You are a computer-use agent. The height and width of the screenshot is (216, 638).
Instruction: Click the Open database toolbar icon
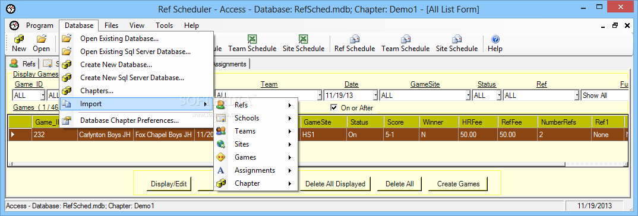tap(41, 39)
